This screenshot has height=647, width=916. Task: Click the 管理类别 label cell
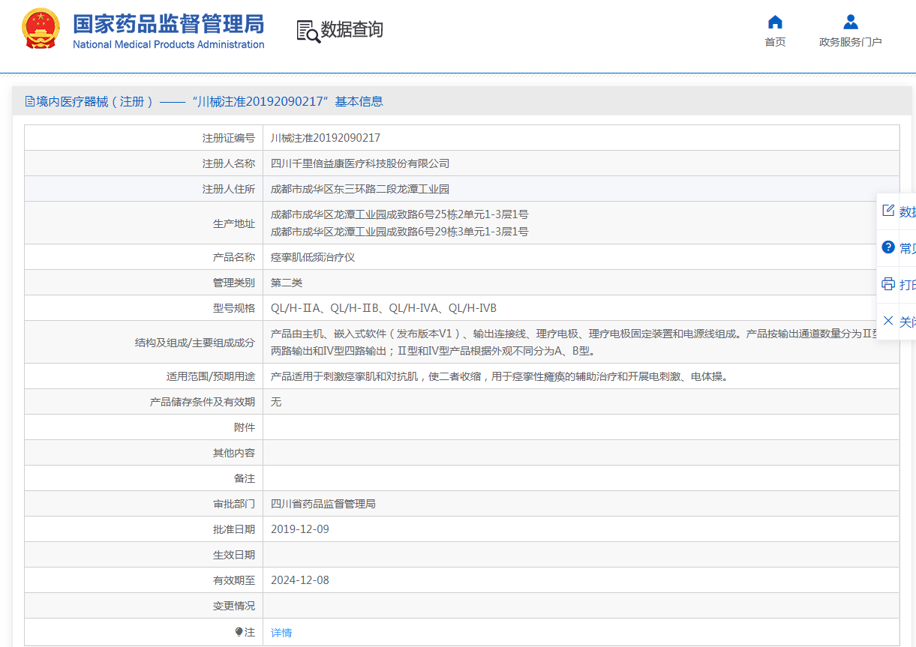coord(144,283)
